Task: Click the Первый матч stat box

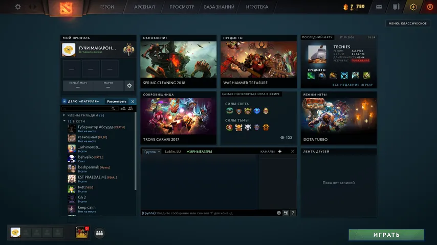Action: [x=78, y=85]
